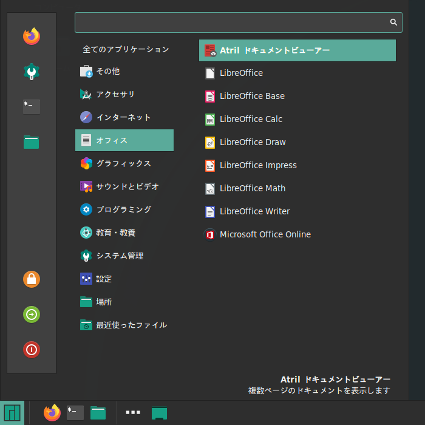Launch the plain LibreOffice label entry
Screen dimensions: 425x425
click(x=241, y=73)
